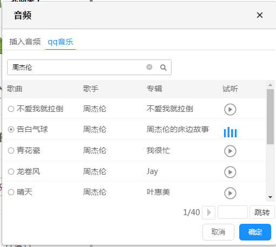Play preview of 青花瓷
The height and width of the screenshot is (247, 276).
[x=230, y=151]
